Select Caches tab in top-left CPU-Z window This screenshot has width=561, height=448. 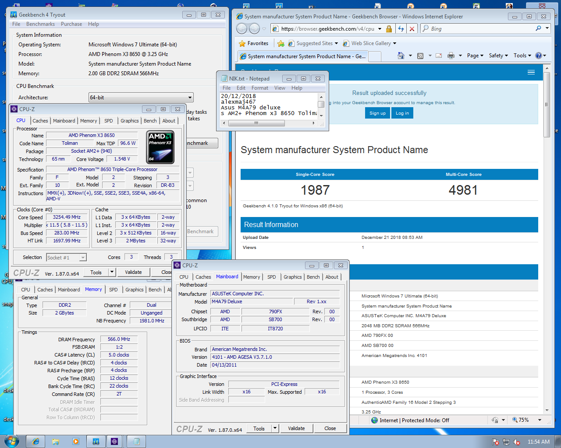click(40, 121)
